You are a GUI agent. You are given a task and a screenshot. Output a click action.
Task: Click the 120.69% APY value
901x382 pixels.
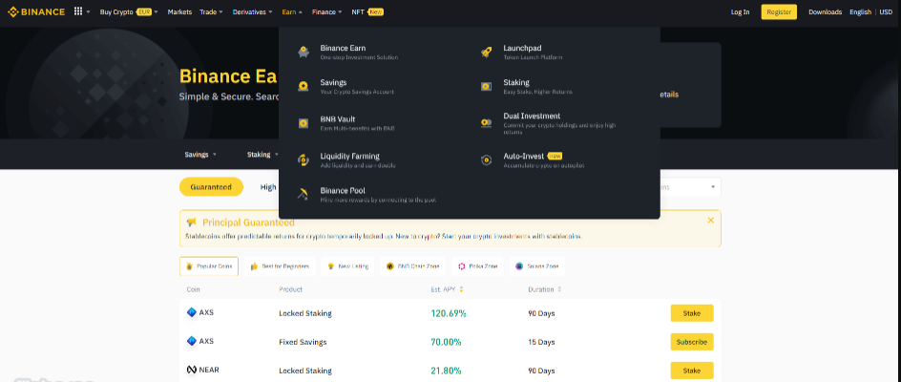449,313
